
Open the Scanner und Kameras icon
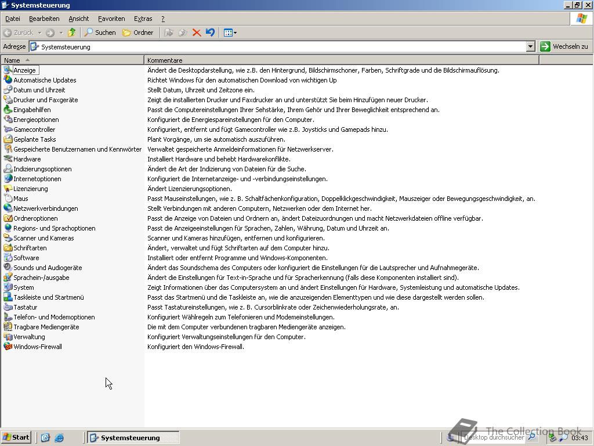[8, 238]
